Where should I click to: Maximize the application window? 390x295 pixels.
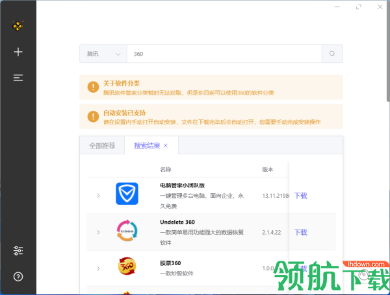pyautogui.click(x=358, y=7)
